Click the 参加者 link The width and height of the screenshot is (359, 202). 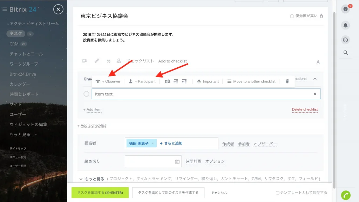[x=244, y=144]
